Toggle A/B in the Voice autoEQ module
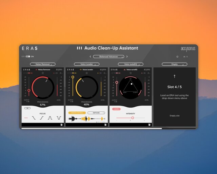 (x=143, y=73)
